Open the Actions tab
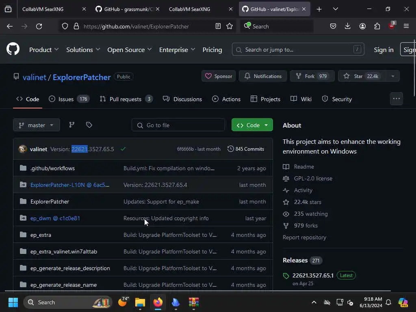The image size is (416, 312). [x=226, y=99]
